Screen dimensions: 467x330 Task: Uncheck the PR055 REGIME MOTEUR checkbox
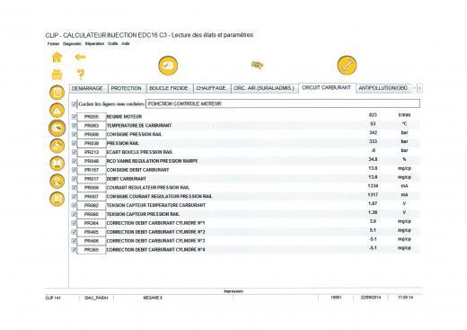pos(75,117)
